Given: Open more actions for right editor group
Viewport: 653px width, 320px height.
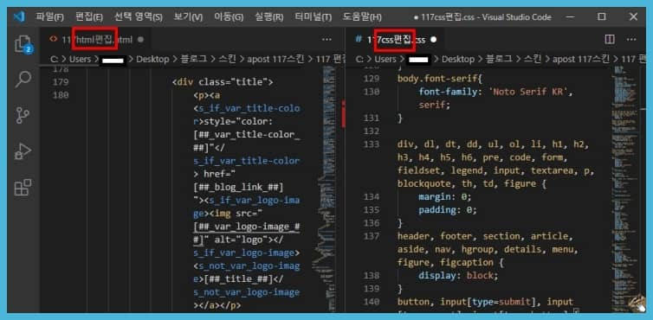Looking at the screenshot, I should pyautogui.click(x=631, y=40).
